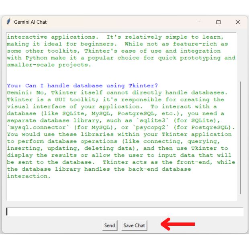The width and height of the screenshot is (249, 249).
Task: Click the line 'making it ideal for beginners.'
Action: tap(62, 44)
